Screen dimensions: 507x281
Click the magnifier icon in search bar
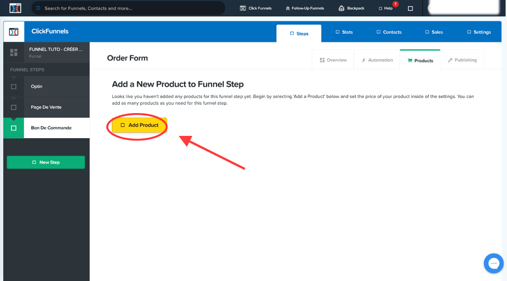38,8
